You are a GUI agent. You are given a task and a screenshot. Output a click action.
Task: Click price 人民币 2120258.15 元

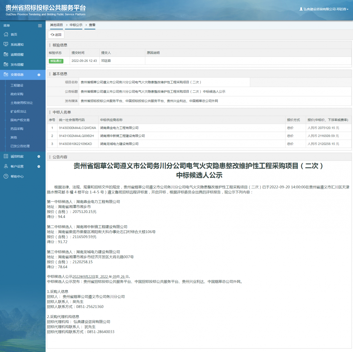(x=323, y=144)
